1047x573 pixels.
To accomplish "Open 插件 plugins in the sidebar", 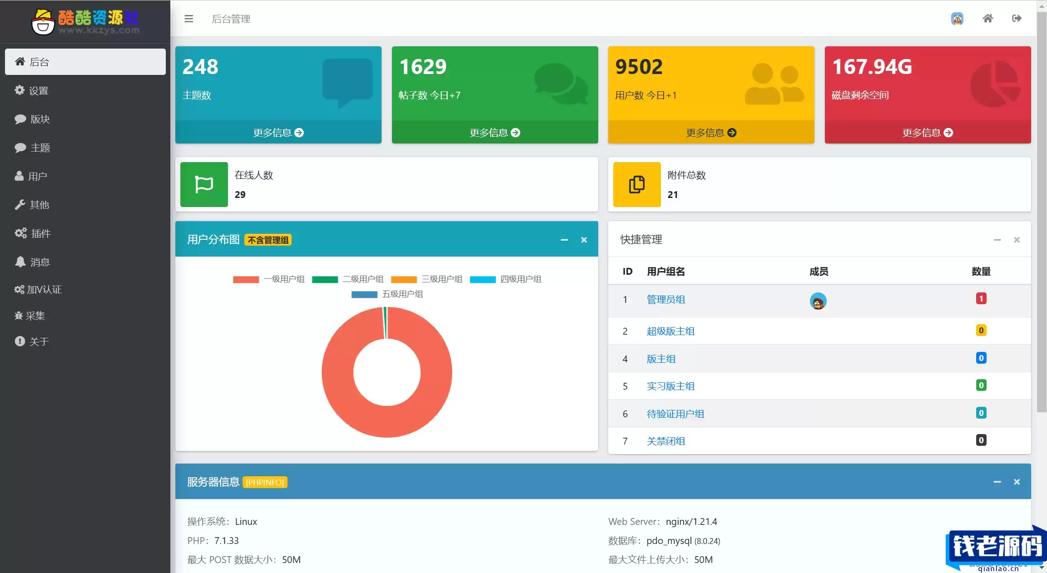I will [85, 233].
